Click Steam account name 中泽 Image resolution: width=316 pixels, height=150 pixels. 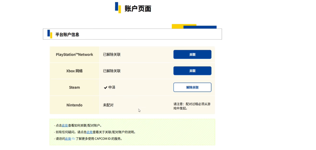(112, 87)
